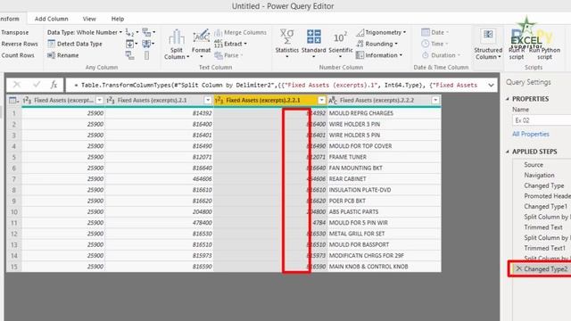The image size is (571, 321).
Task: Open filter dropdown for Fixed Assets (excerpts).2.2.1
Action: pyautogui.click(x=321, y=100)
